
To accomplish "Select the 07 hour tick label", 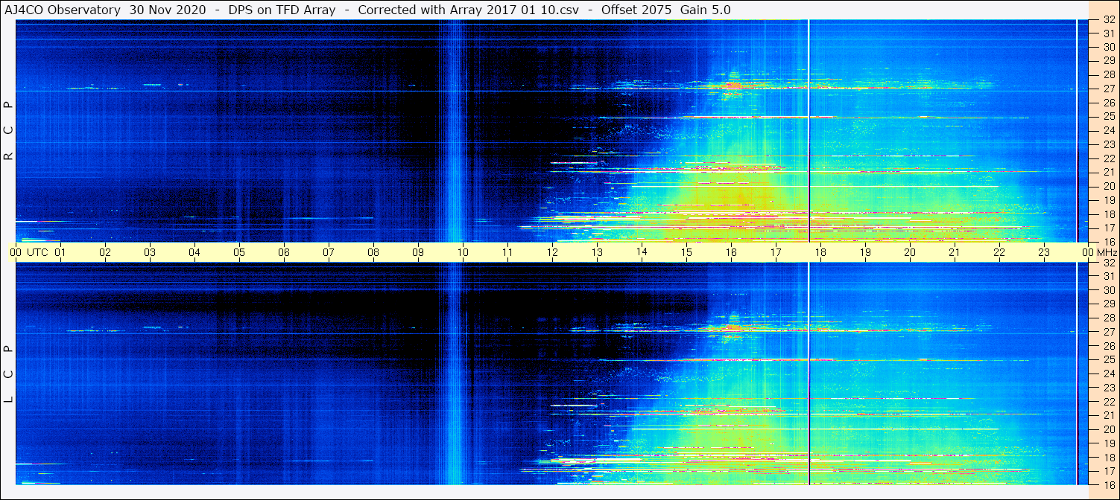I will pos(329,252).
